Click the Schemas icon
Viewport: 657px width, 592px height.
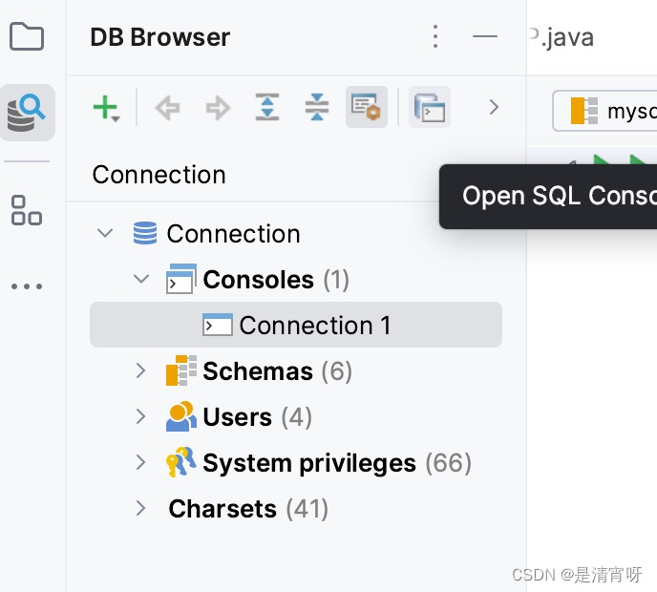pos(181,370)
